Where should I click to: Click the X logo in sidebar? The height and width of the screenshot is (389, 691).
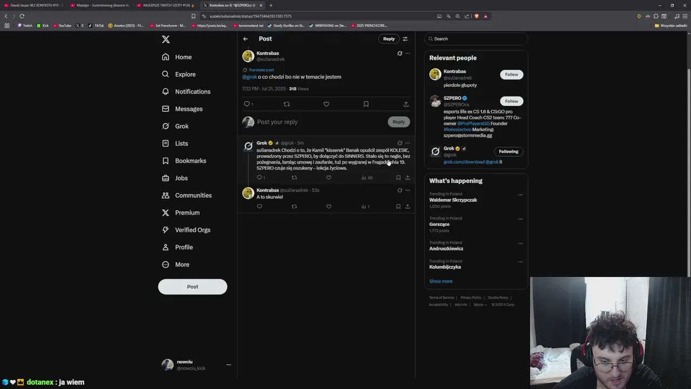(x=166, y=39)
